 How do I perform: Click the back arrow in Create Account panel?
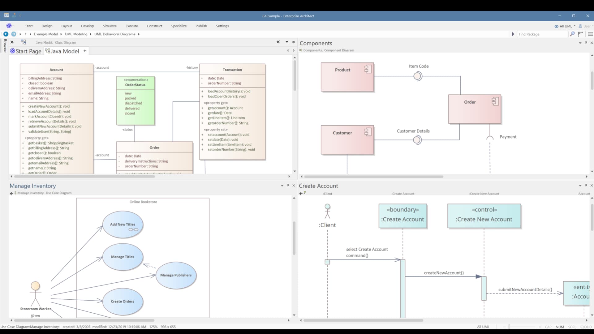(301, 194)
